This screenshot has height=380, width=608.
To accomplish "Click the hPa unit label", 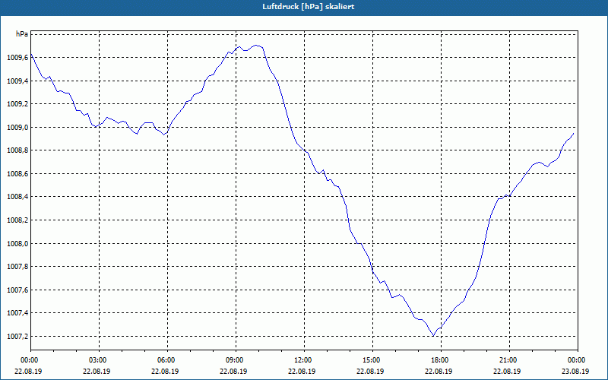I will (22, 34).
